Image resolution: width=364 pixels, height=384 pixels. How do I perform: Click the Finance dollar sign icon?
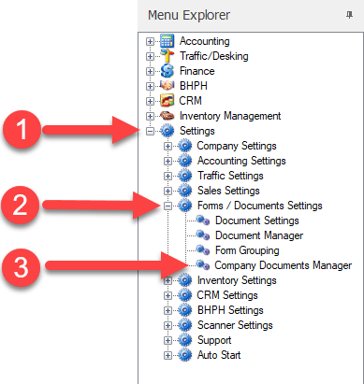(167, 71)
